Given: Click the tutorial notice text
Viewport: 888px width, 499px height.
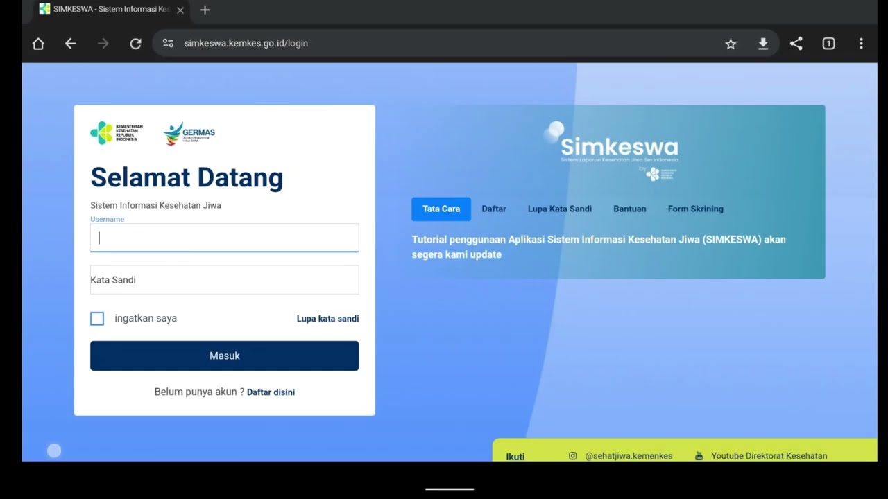Looking at the screenshot, I should point(599,247).
